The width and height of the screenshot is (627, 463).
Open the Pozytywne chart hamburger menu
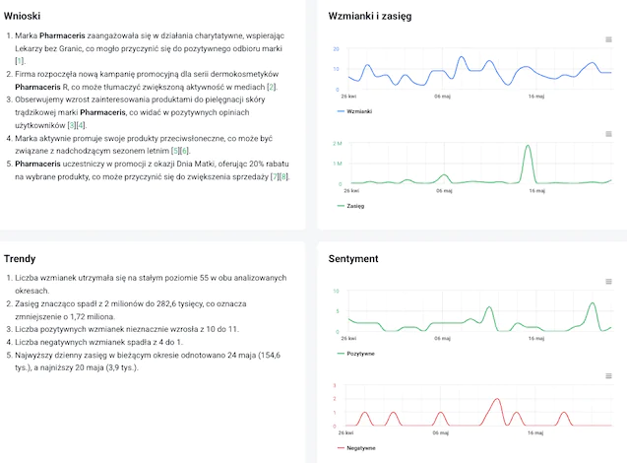coord(609,281)
